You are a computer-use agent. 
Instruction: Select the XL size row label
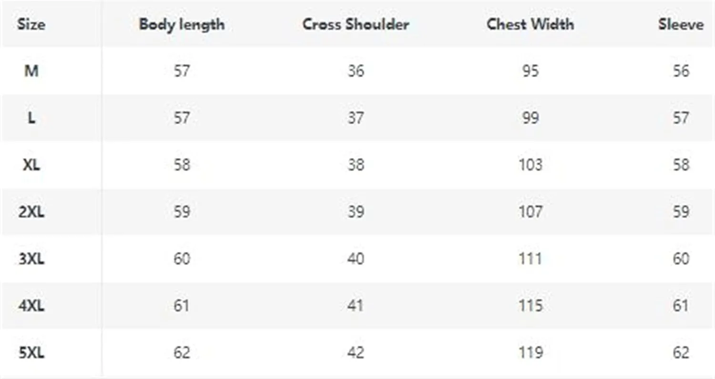[x=31, y=165]
